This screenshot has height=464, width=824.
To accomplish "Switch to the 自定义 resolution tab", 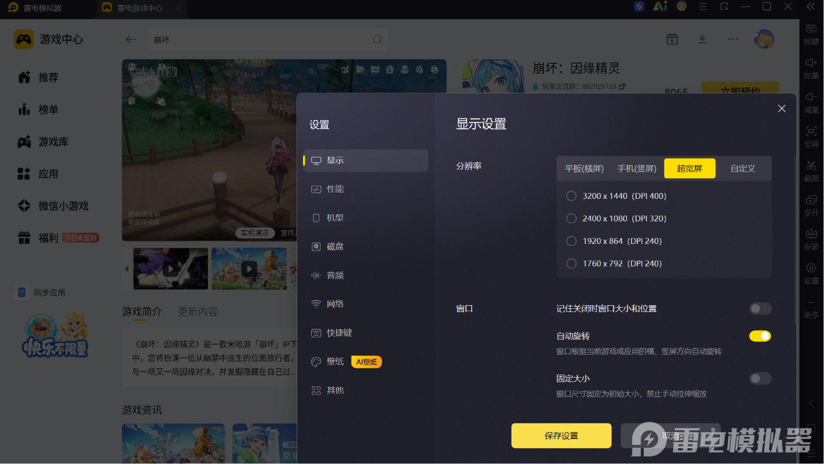I will (x=743, y=168).
